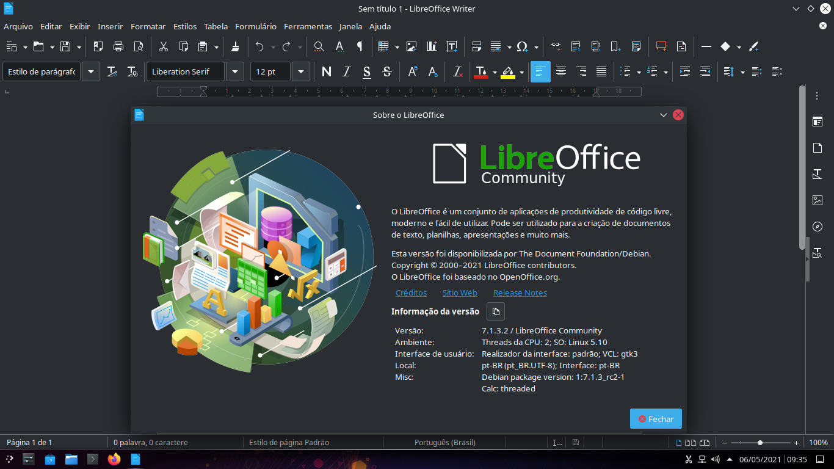
Task: Click the Insert Comment icon
Action: (661, 46)
